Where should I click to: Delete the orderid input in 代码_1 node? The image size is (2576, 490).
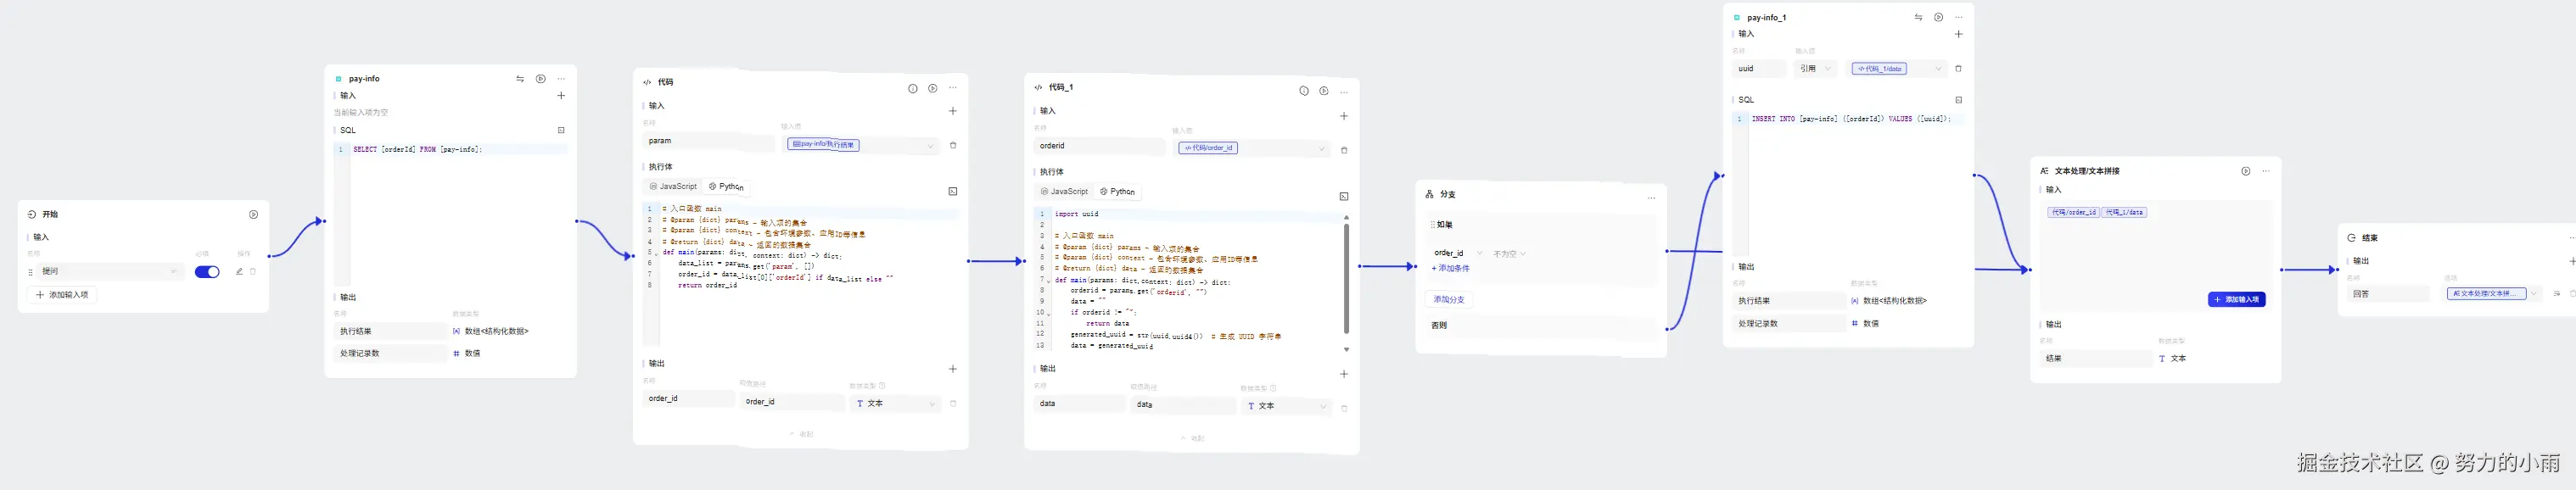(1344, 150)
